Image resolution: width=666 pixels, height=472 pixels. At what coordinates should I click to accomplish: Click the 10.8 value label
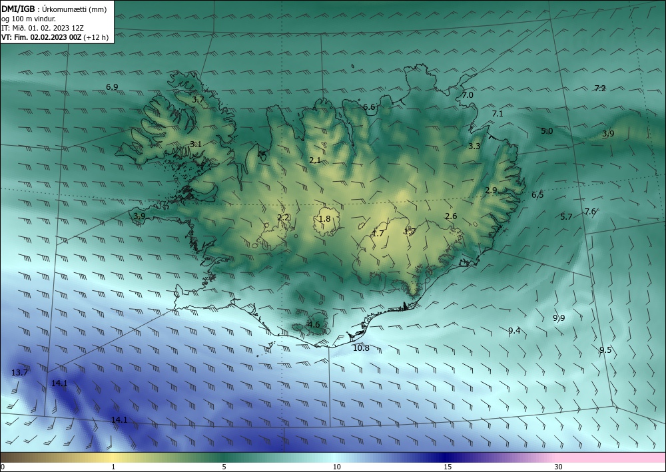(x=361, y=348)
